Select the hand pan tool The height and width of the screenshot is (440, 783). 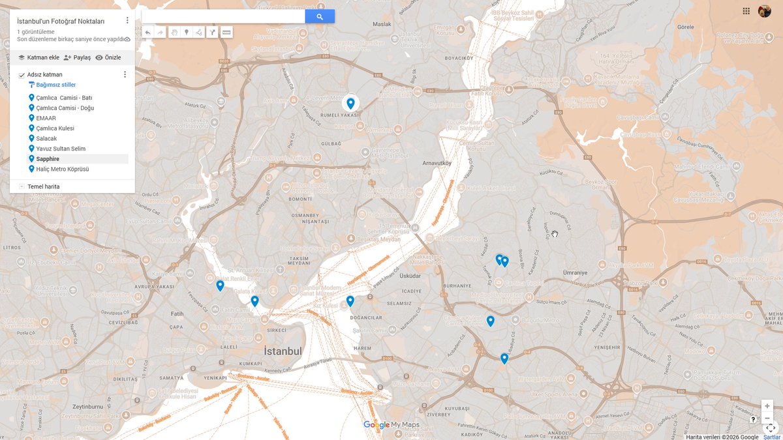[174, 32]
